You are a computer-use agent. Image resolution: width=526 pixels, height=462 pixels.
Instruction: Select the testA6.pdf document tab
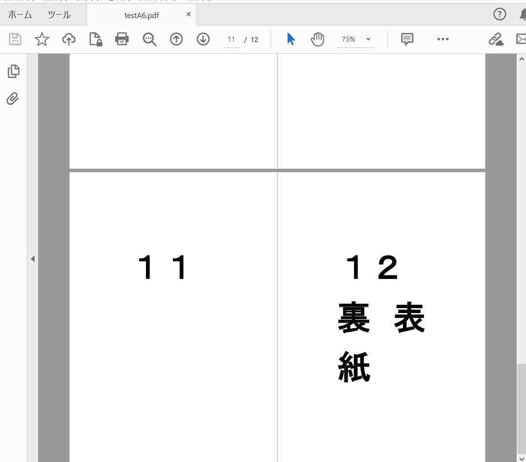pyautogui.click(x=142, y=15)
